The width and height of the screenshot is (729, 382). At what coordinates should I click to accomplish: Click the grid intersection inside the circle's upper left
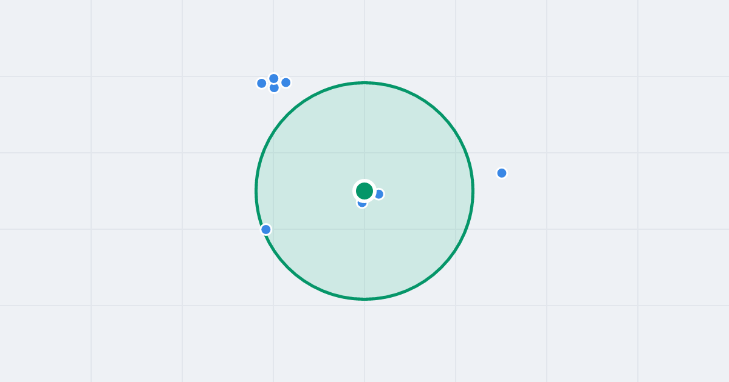[x=273, y=153]
